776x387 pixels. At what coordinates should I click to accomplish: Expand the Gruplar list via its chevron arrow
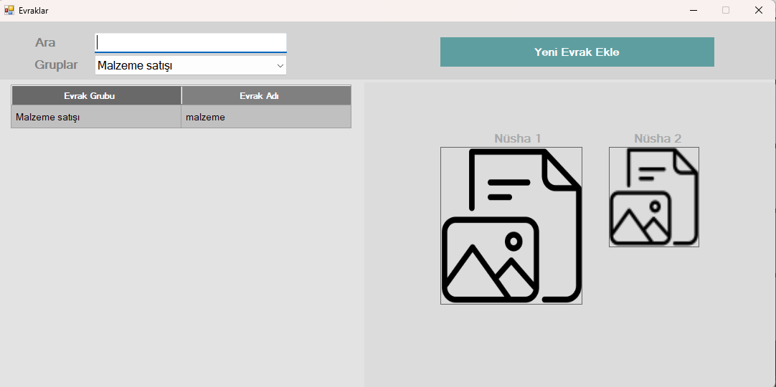(280, 66)
